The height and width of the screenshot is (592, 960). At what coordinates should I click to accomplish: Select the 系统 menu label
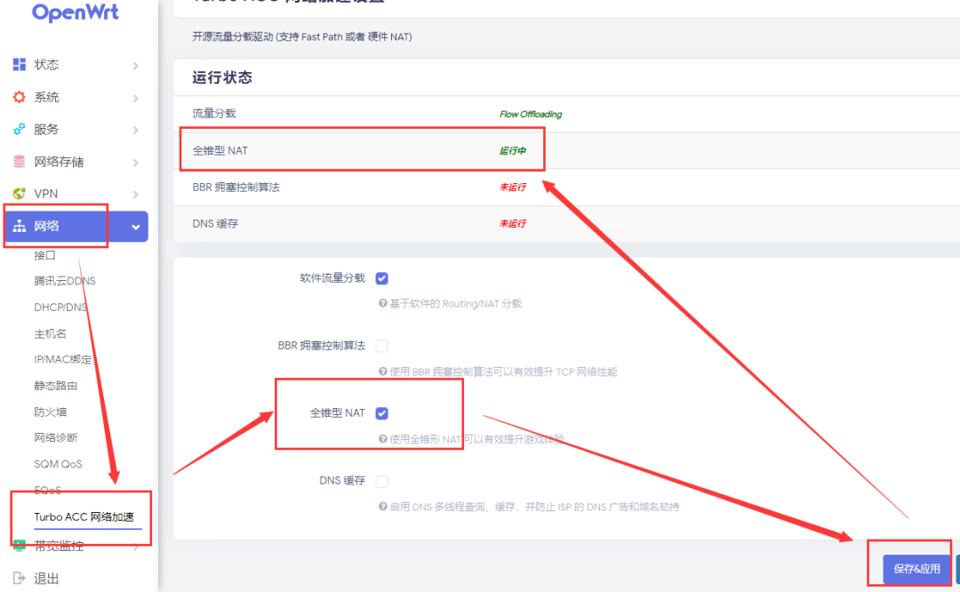(46, 97)
